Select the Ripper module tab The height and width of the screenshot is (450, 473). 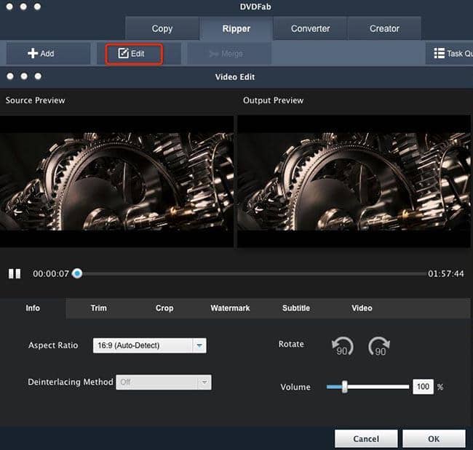coord(236,28)
